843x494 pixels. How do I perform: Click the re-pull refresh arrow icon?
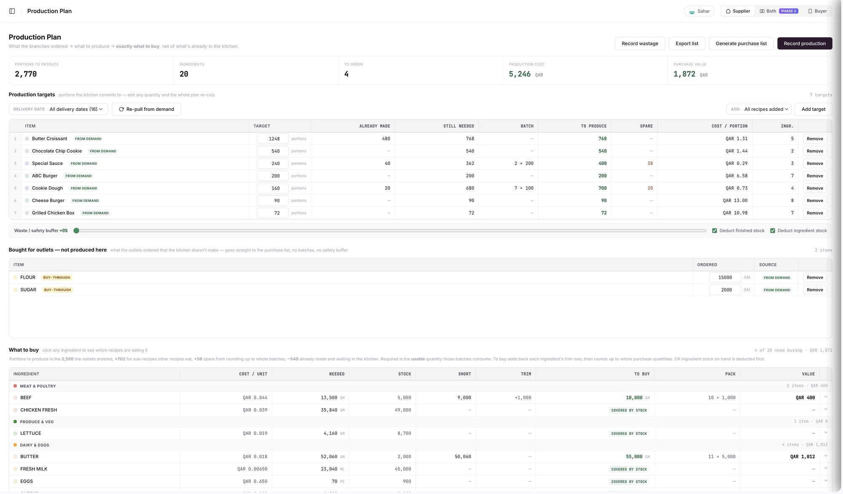click(x=121, y=109)
